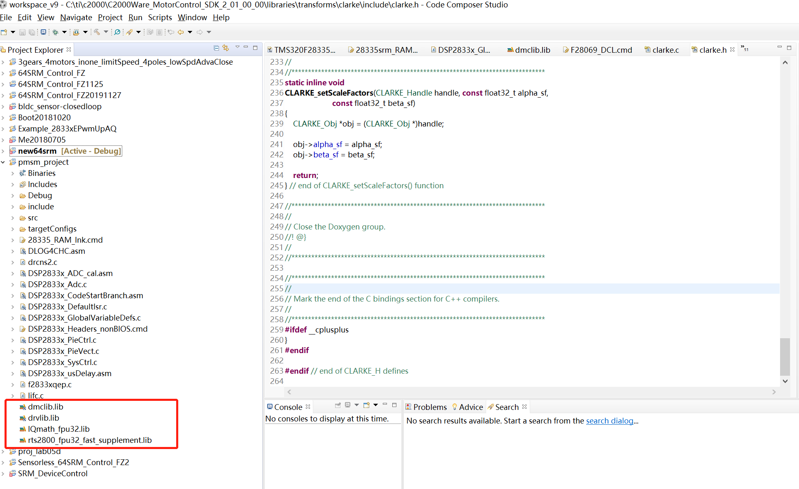Open the Back history dropdown arrow

[x=190, y=32]
